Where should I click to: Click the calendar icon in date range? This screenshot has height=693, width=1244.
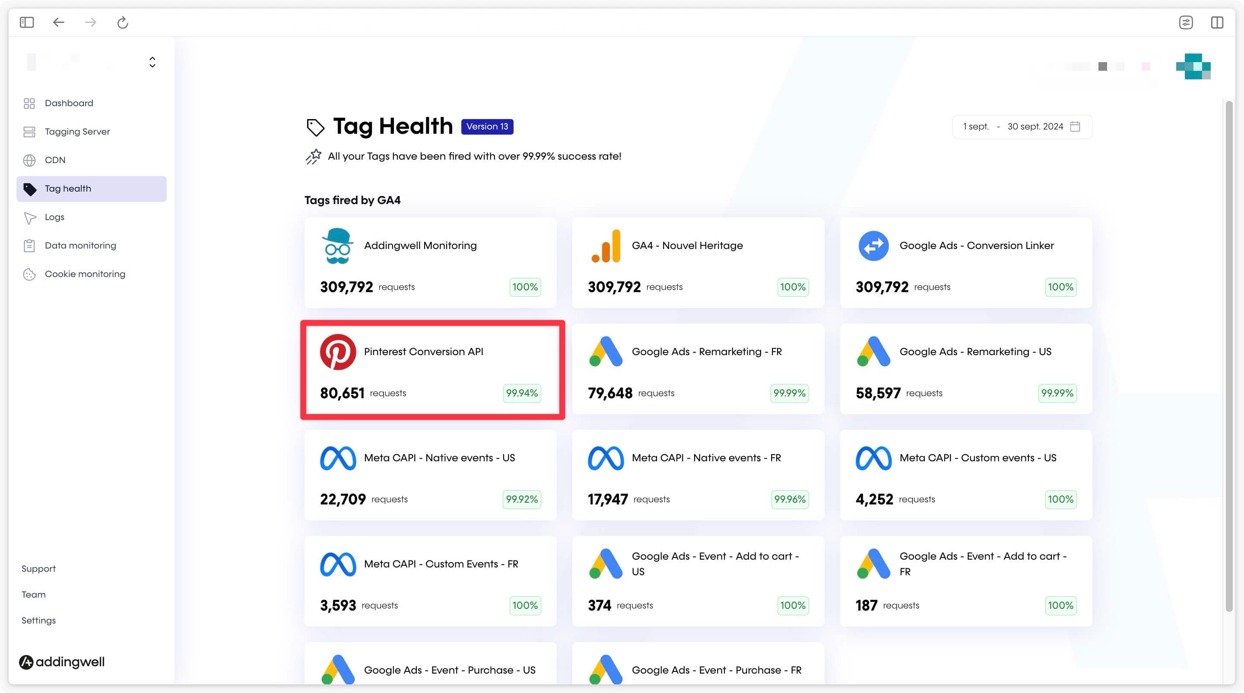point(1075,126)
